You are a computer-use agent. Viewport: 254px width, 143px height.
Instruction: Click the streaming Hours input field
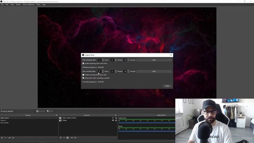point(100,60)
